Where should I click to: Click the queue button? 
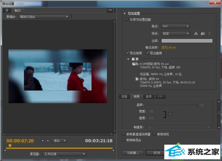[x=155, y=153]
